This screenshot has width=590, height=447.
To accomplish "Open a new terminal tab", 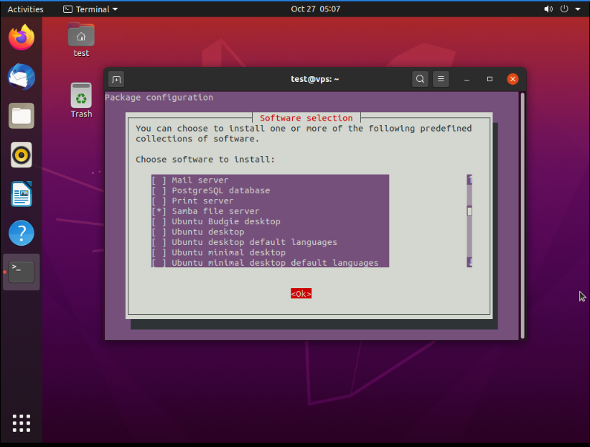I will coord(116,79).
